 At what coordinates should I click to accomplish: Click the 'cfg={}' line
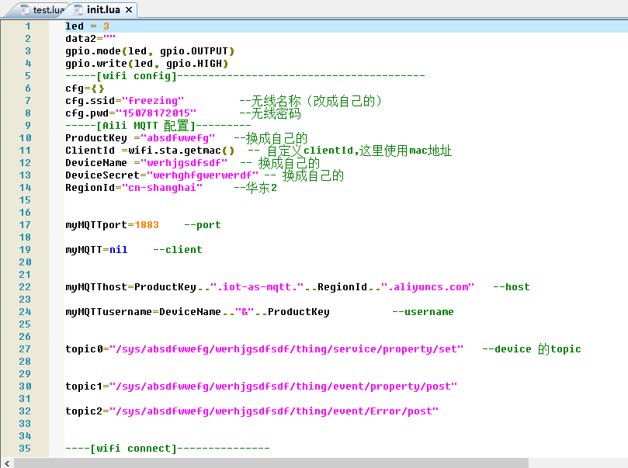click(x=85, y=88)
